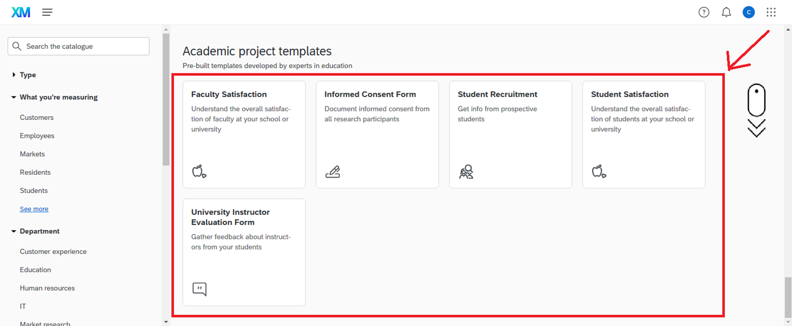
Task: Click the pen icon in Informed Consent card
Action: coord(332,172)
